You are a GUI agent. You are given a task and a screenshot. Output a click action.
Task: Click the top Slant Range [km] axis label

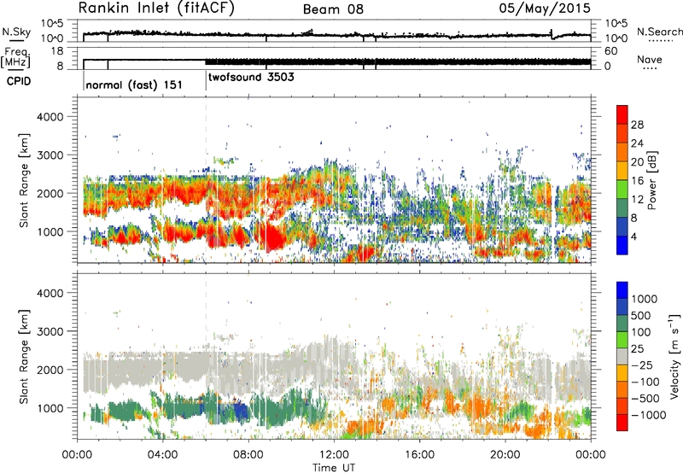coord(24,180)
